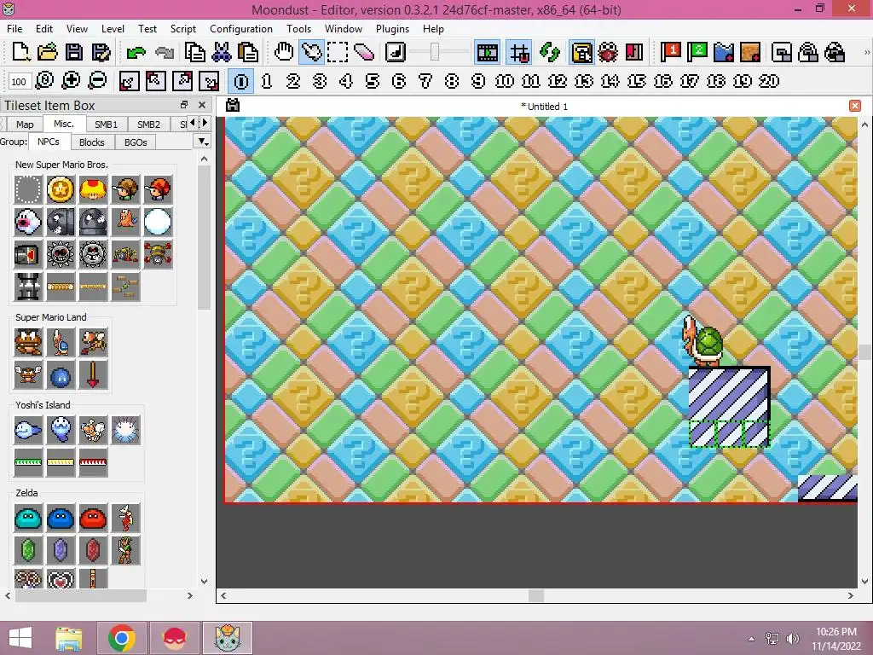Switch to section 5

[x=373, y=81]
